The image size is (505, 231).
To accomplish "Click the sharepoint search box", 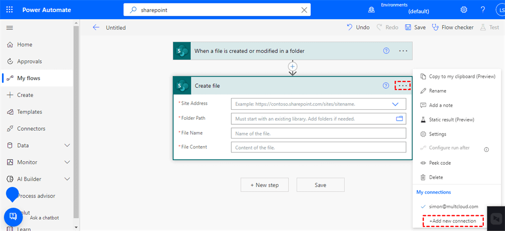I will 217,10.
